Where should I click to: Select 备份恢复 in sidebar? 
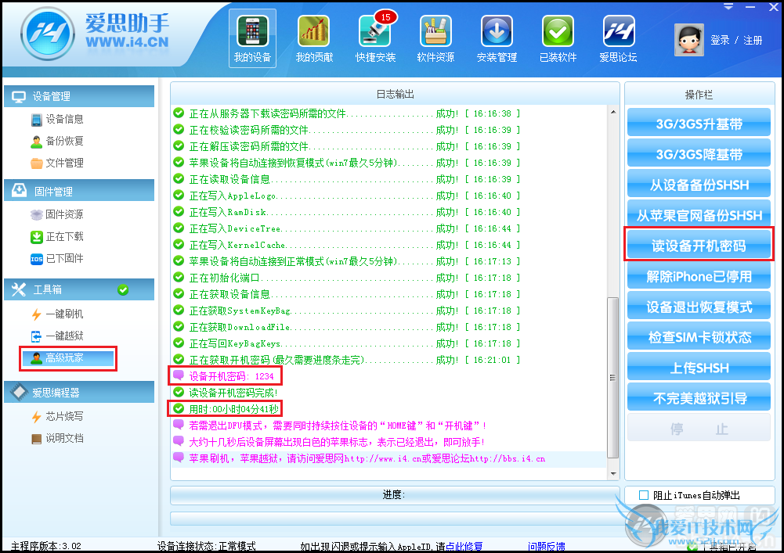57,142
